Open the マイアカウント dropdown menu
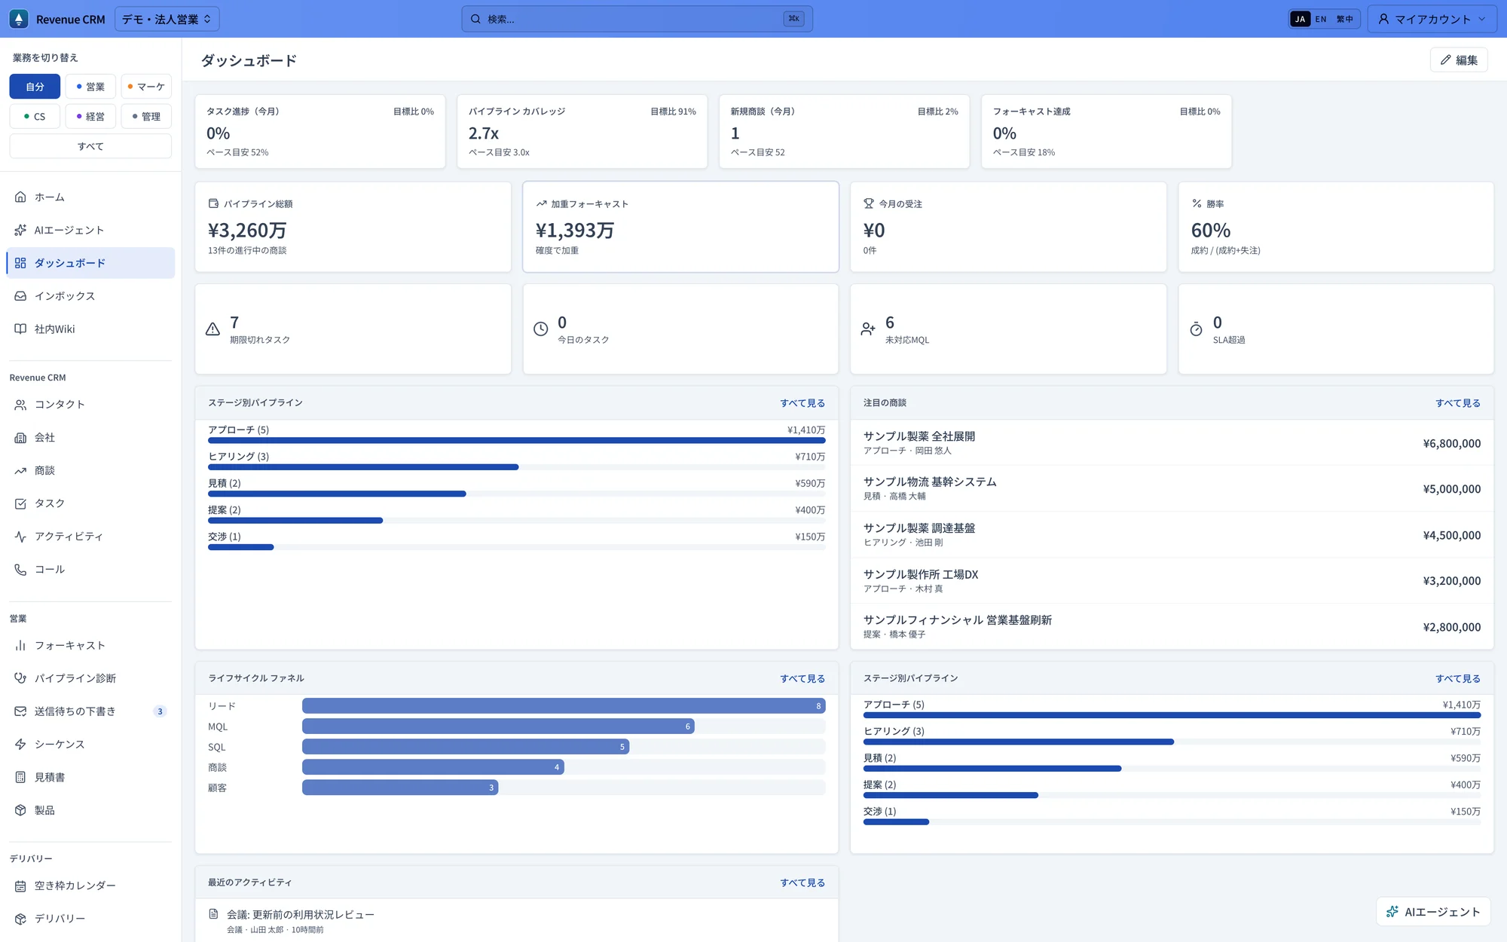 pos(1432,19)
